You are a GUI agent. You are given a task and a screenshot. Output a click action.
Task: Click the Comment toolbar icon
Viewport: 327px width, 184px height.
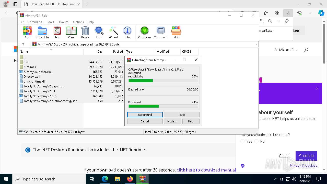pyautogui.click(x=161, y=32)
